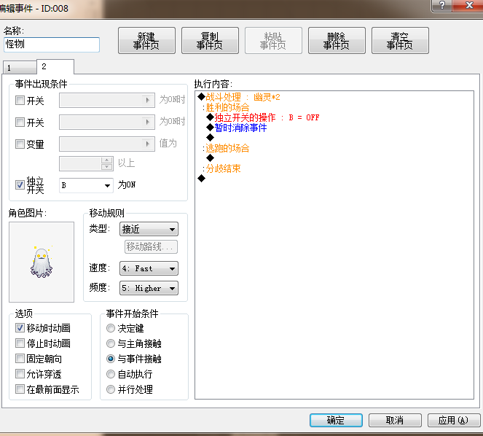Image resolution: width=483 pixels, height=436 pixels.
Task: Apply changes with 应用(A) button
Action: 454,420
